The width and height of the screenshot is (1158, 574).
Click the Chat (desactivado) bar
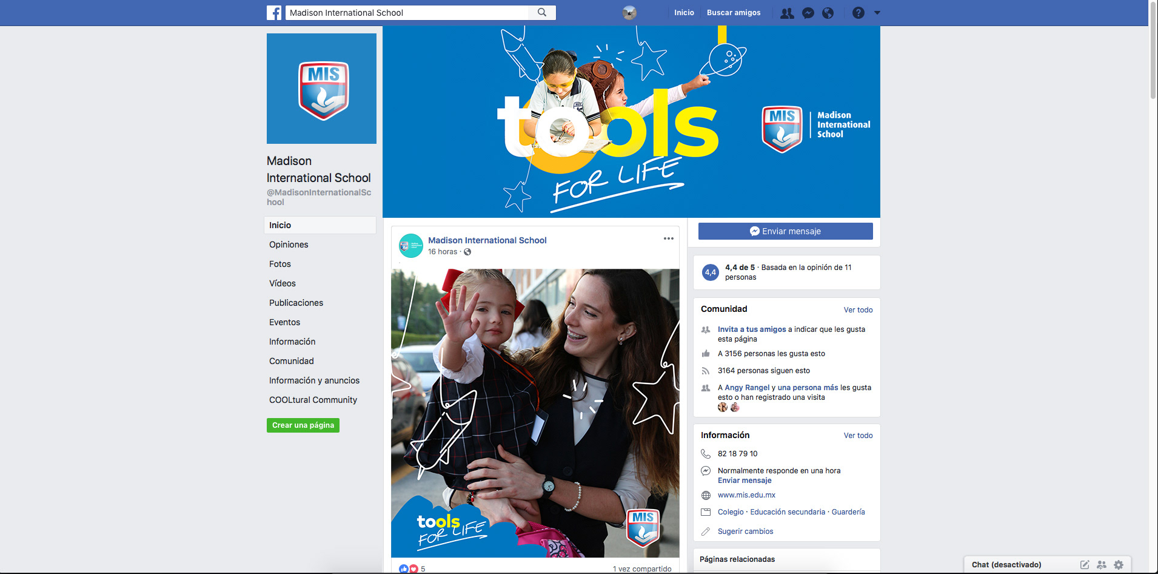coord(1006,565)
